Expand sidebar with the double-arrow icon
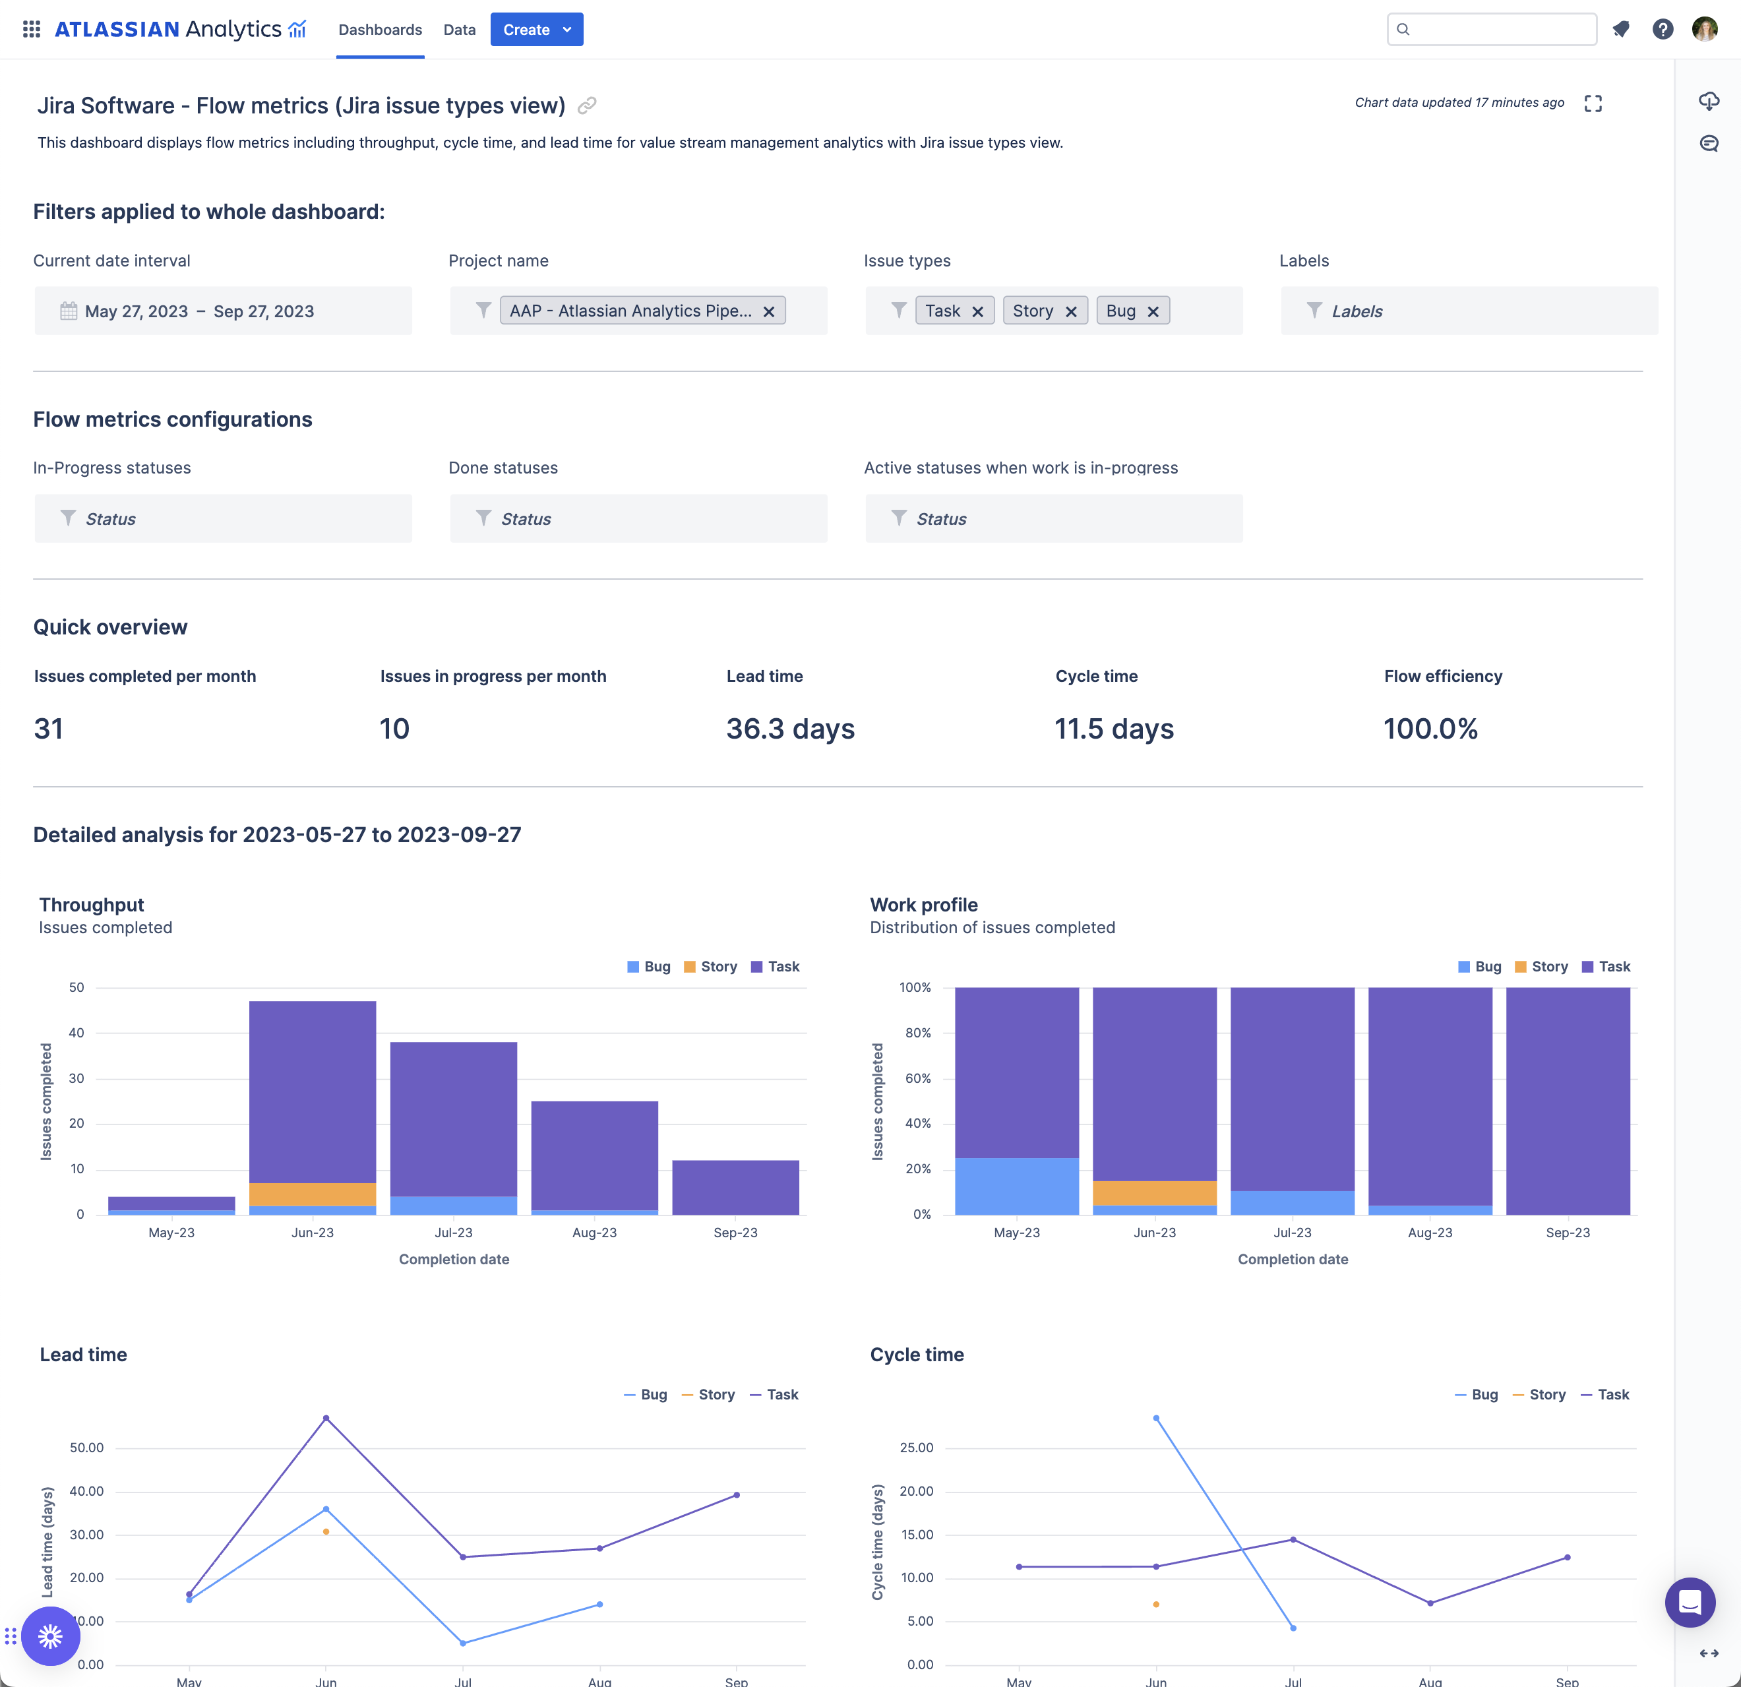Image resolution: width=1741 pixels, height=1687 pixels. [1708, 1653]
